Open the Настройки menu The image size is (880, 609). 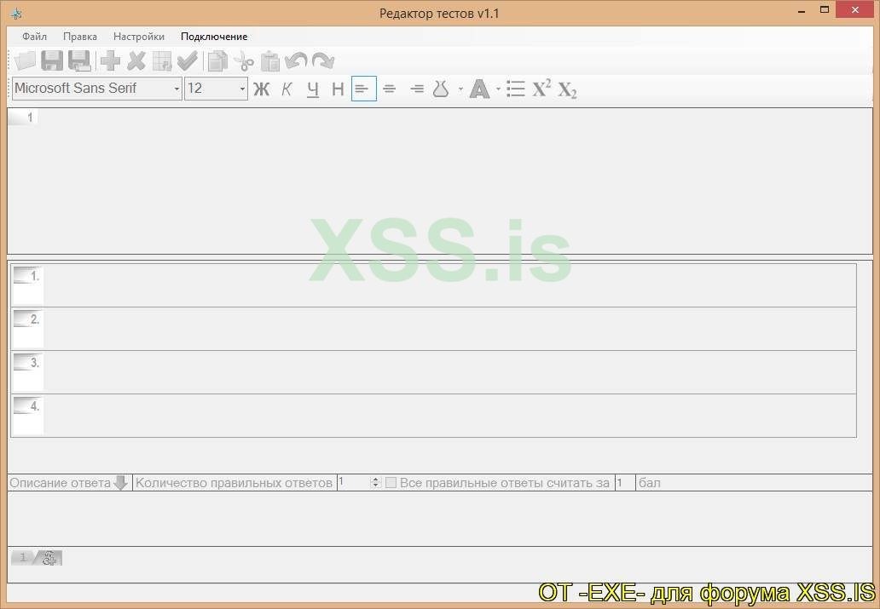(x=138, y=37)
